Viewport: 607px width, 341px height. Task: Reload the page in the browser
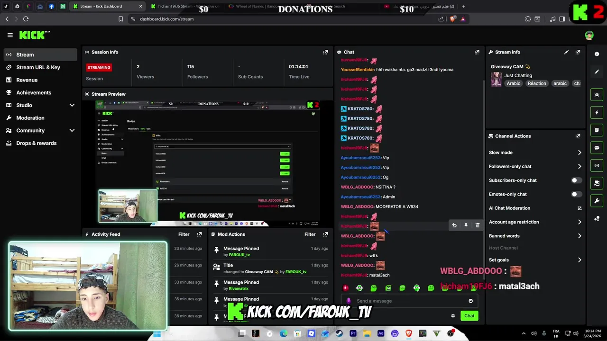coord(26,19)
